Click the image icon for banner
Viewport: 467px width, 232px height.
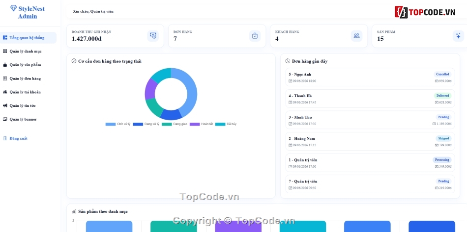[5, 119]
